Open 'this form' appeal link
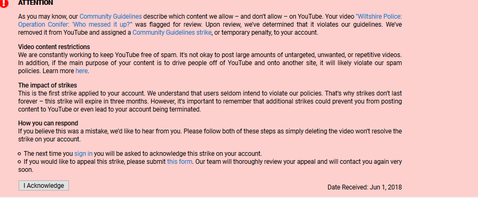 [179, 162]
